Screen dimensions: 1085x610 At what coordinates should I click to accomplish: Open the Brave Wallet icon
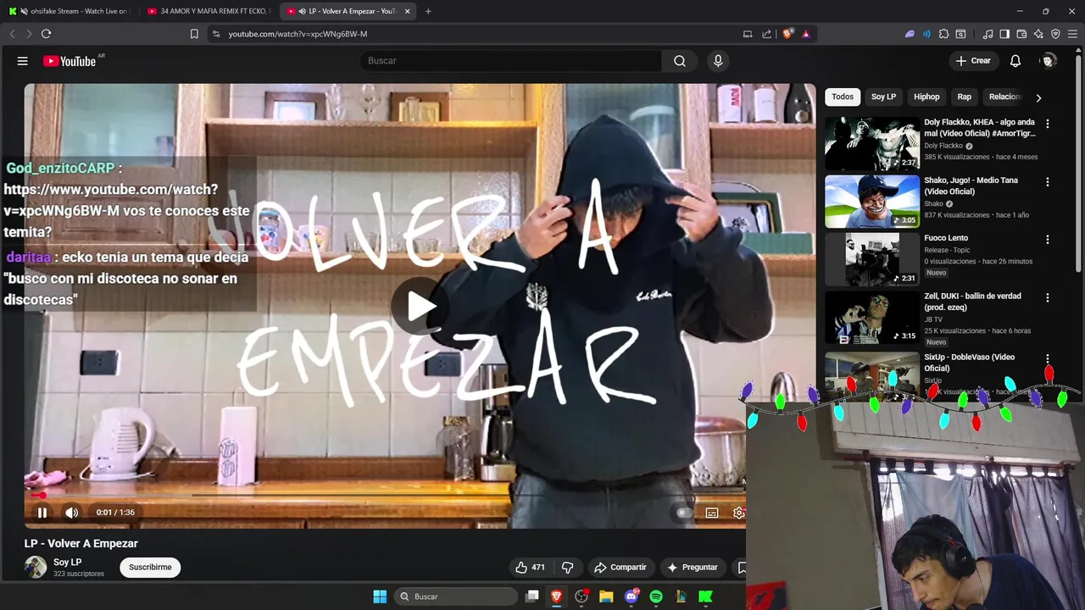click(1021, 34)
